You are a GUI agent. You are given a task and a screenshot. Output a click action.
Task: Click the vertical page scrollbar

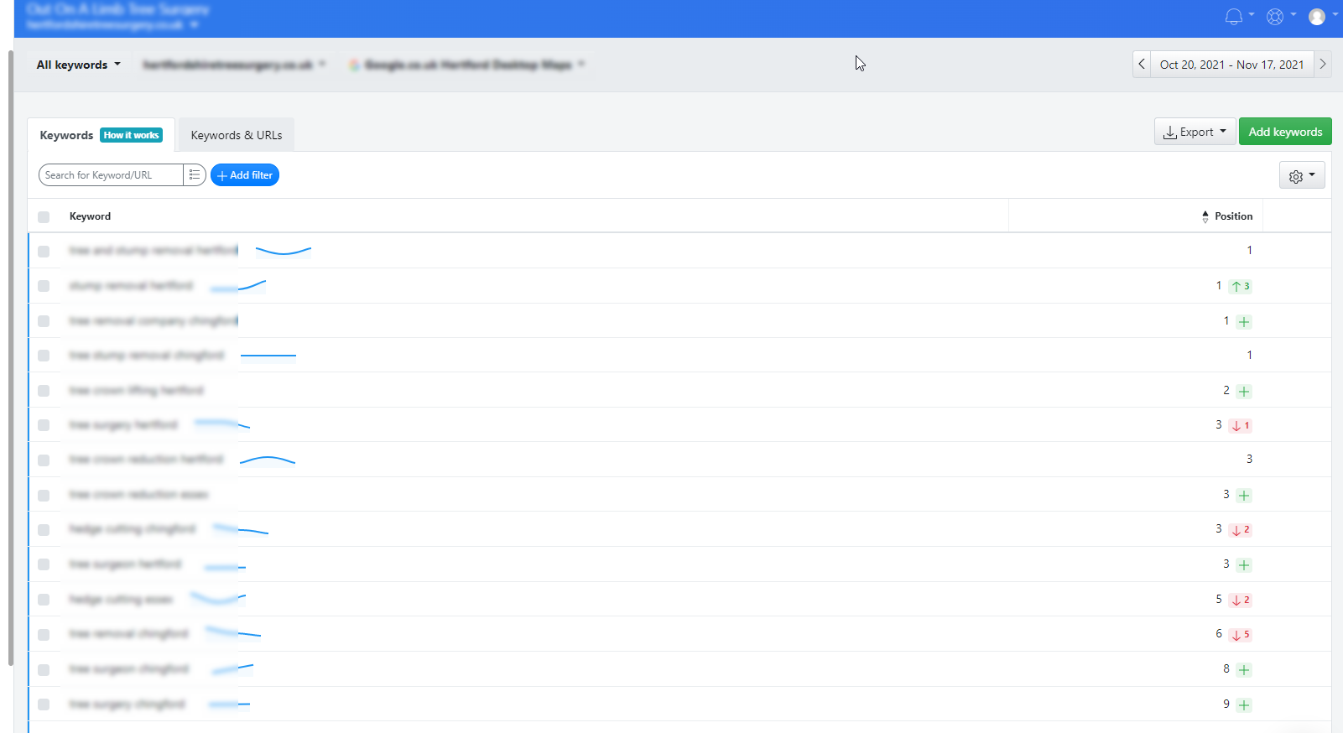[x=11, y=357]
